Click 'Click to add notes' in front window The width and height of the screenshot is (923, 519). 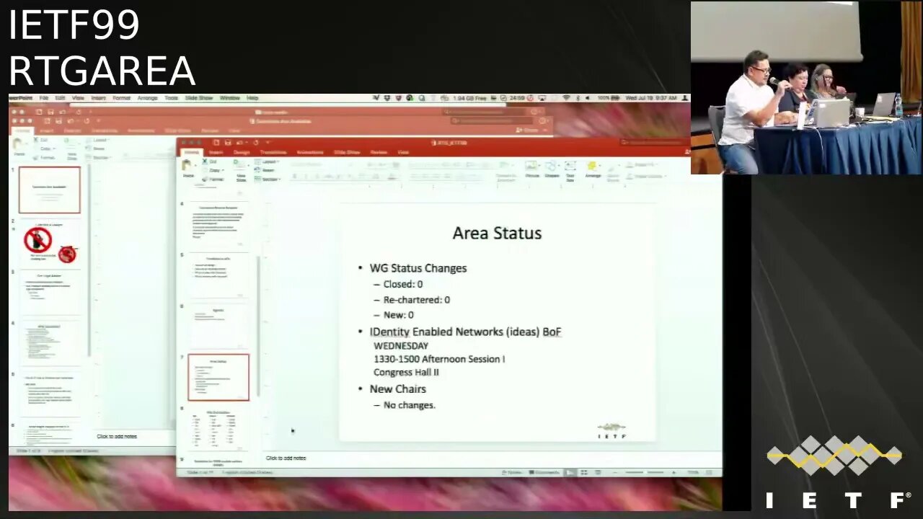click(286, 458)
